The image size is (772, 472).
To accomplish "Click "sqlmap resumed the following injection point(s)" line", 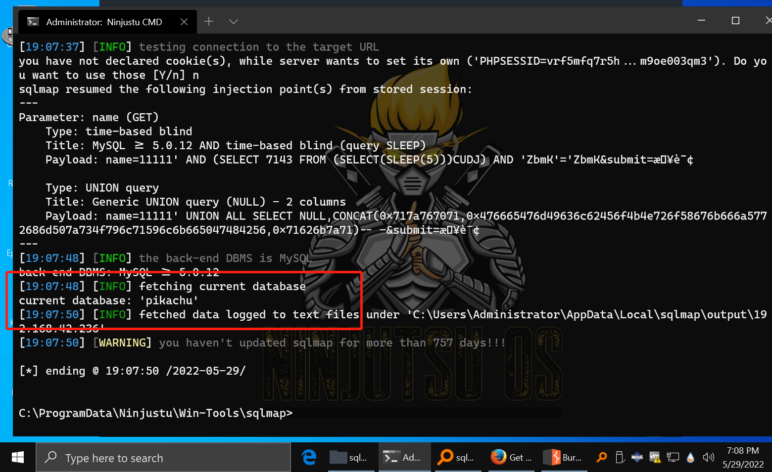I will [x=245, y=89].
